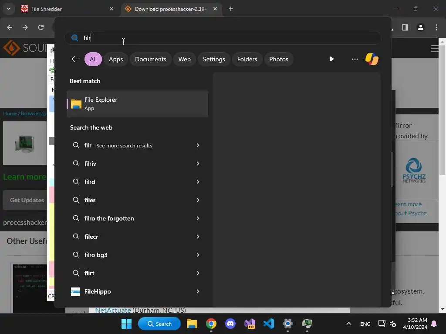Viewport: 446px width, 334px height.
Task: Go back using the search panel arrow
Action: [x=75, y=59]
